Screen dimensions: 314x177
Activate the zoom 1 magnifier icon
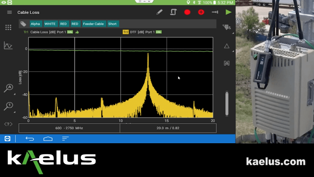coord(8,106)
